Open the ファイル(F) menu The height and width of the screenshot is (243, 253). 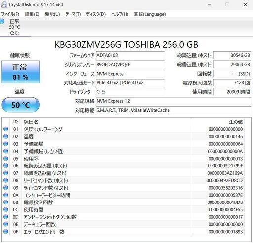[x=10, y=14]
